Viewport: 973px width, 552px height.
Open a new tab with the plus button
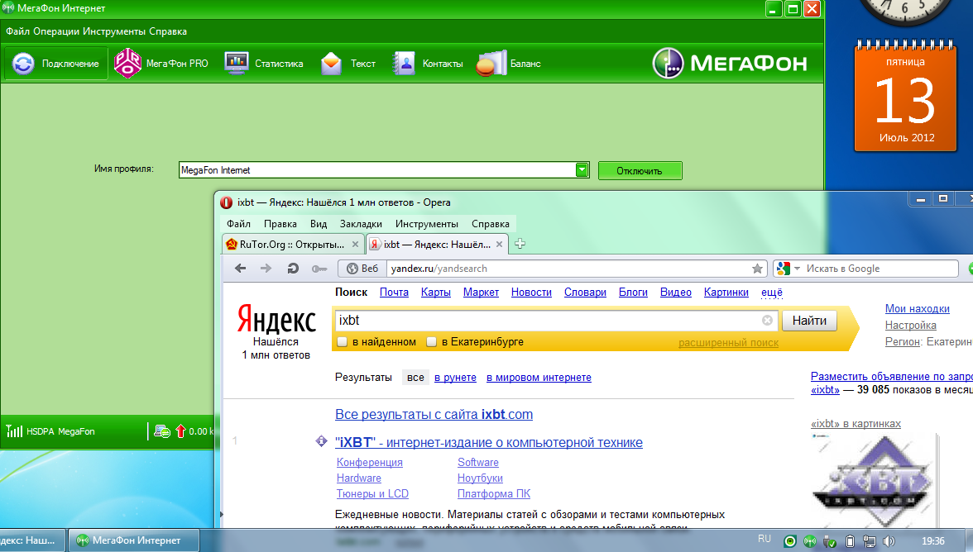point(520,244)
